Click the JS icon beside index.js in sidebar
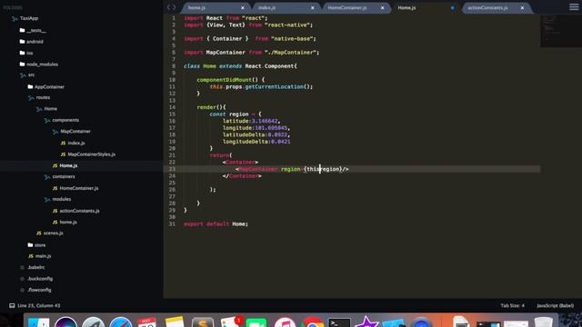The width and height of the screenshot is (582, 327). 63,144
